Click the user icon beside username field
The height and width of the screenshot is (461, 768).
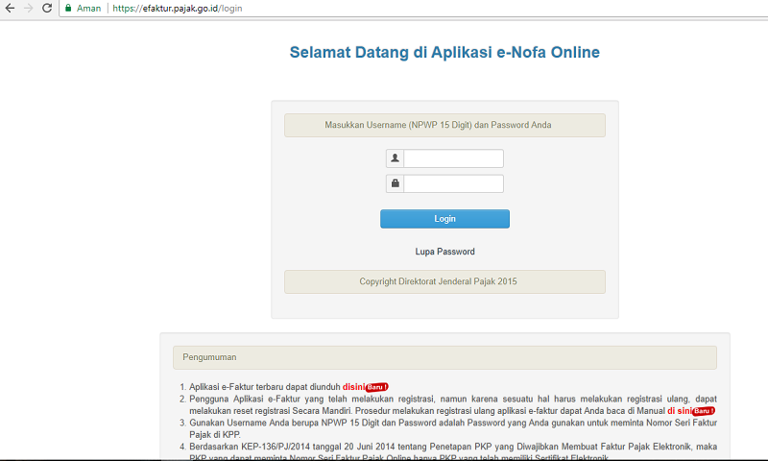pos(395,158)
